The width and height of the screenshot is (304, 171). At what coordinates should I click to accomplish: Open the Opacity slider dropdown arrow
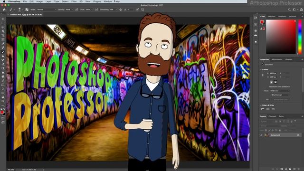(x=72, y=9)
